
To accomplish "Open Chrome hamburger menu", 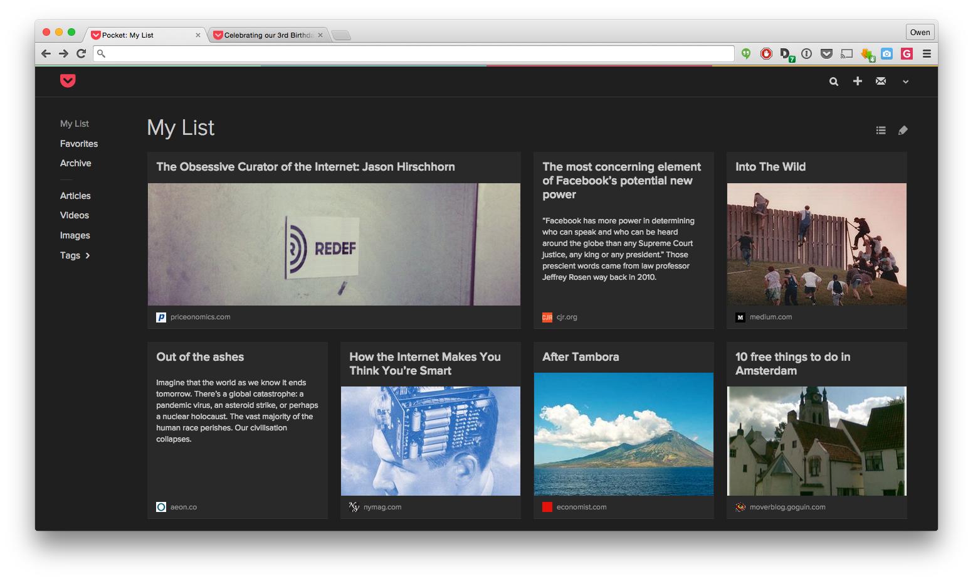I will 927,54.
